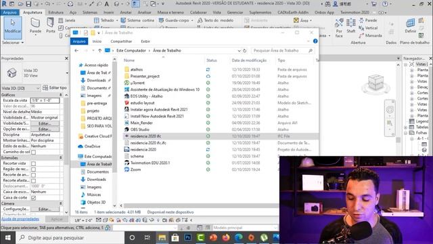Refresh the explorer folder view
The width and height of the screenshot is (433, 244).
tap(245, 51)
